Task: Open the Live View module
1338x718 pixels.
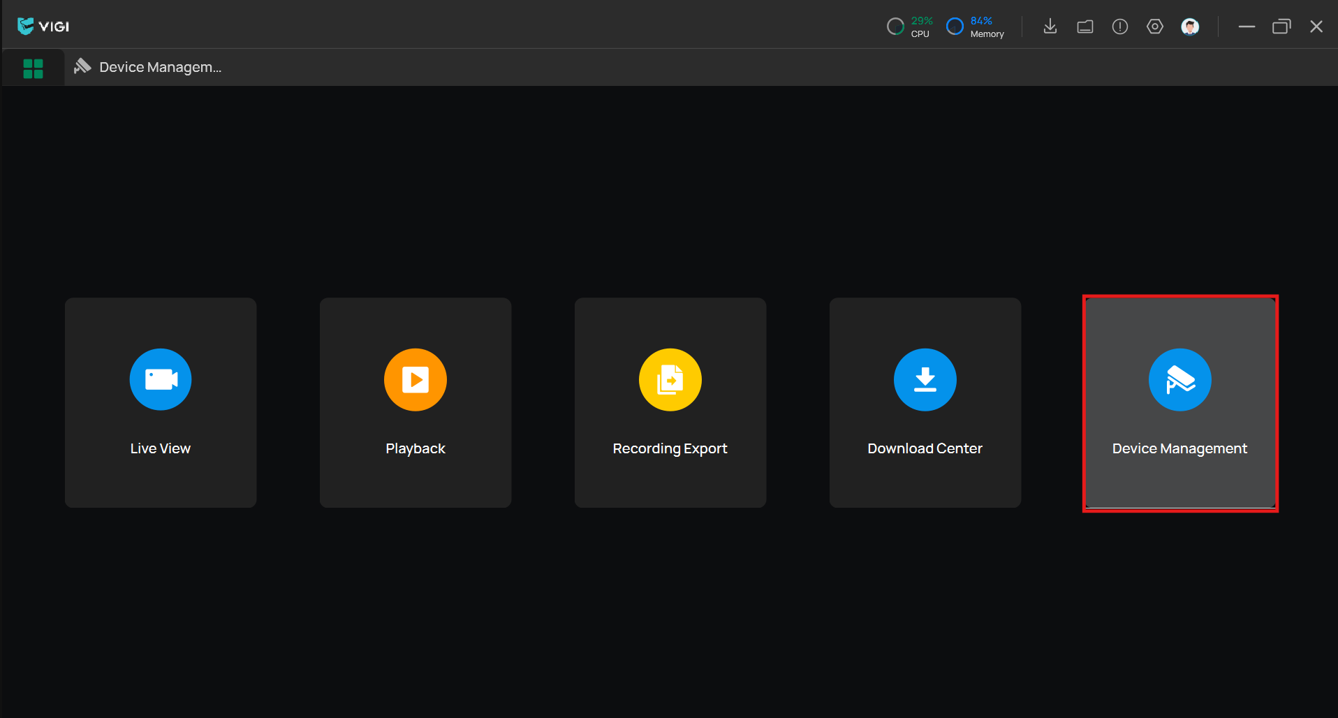Action: pos(160,402)
